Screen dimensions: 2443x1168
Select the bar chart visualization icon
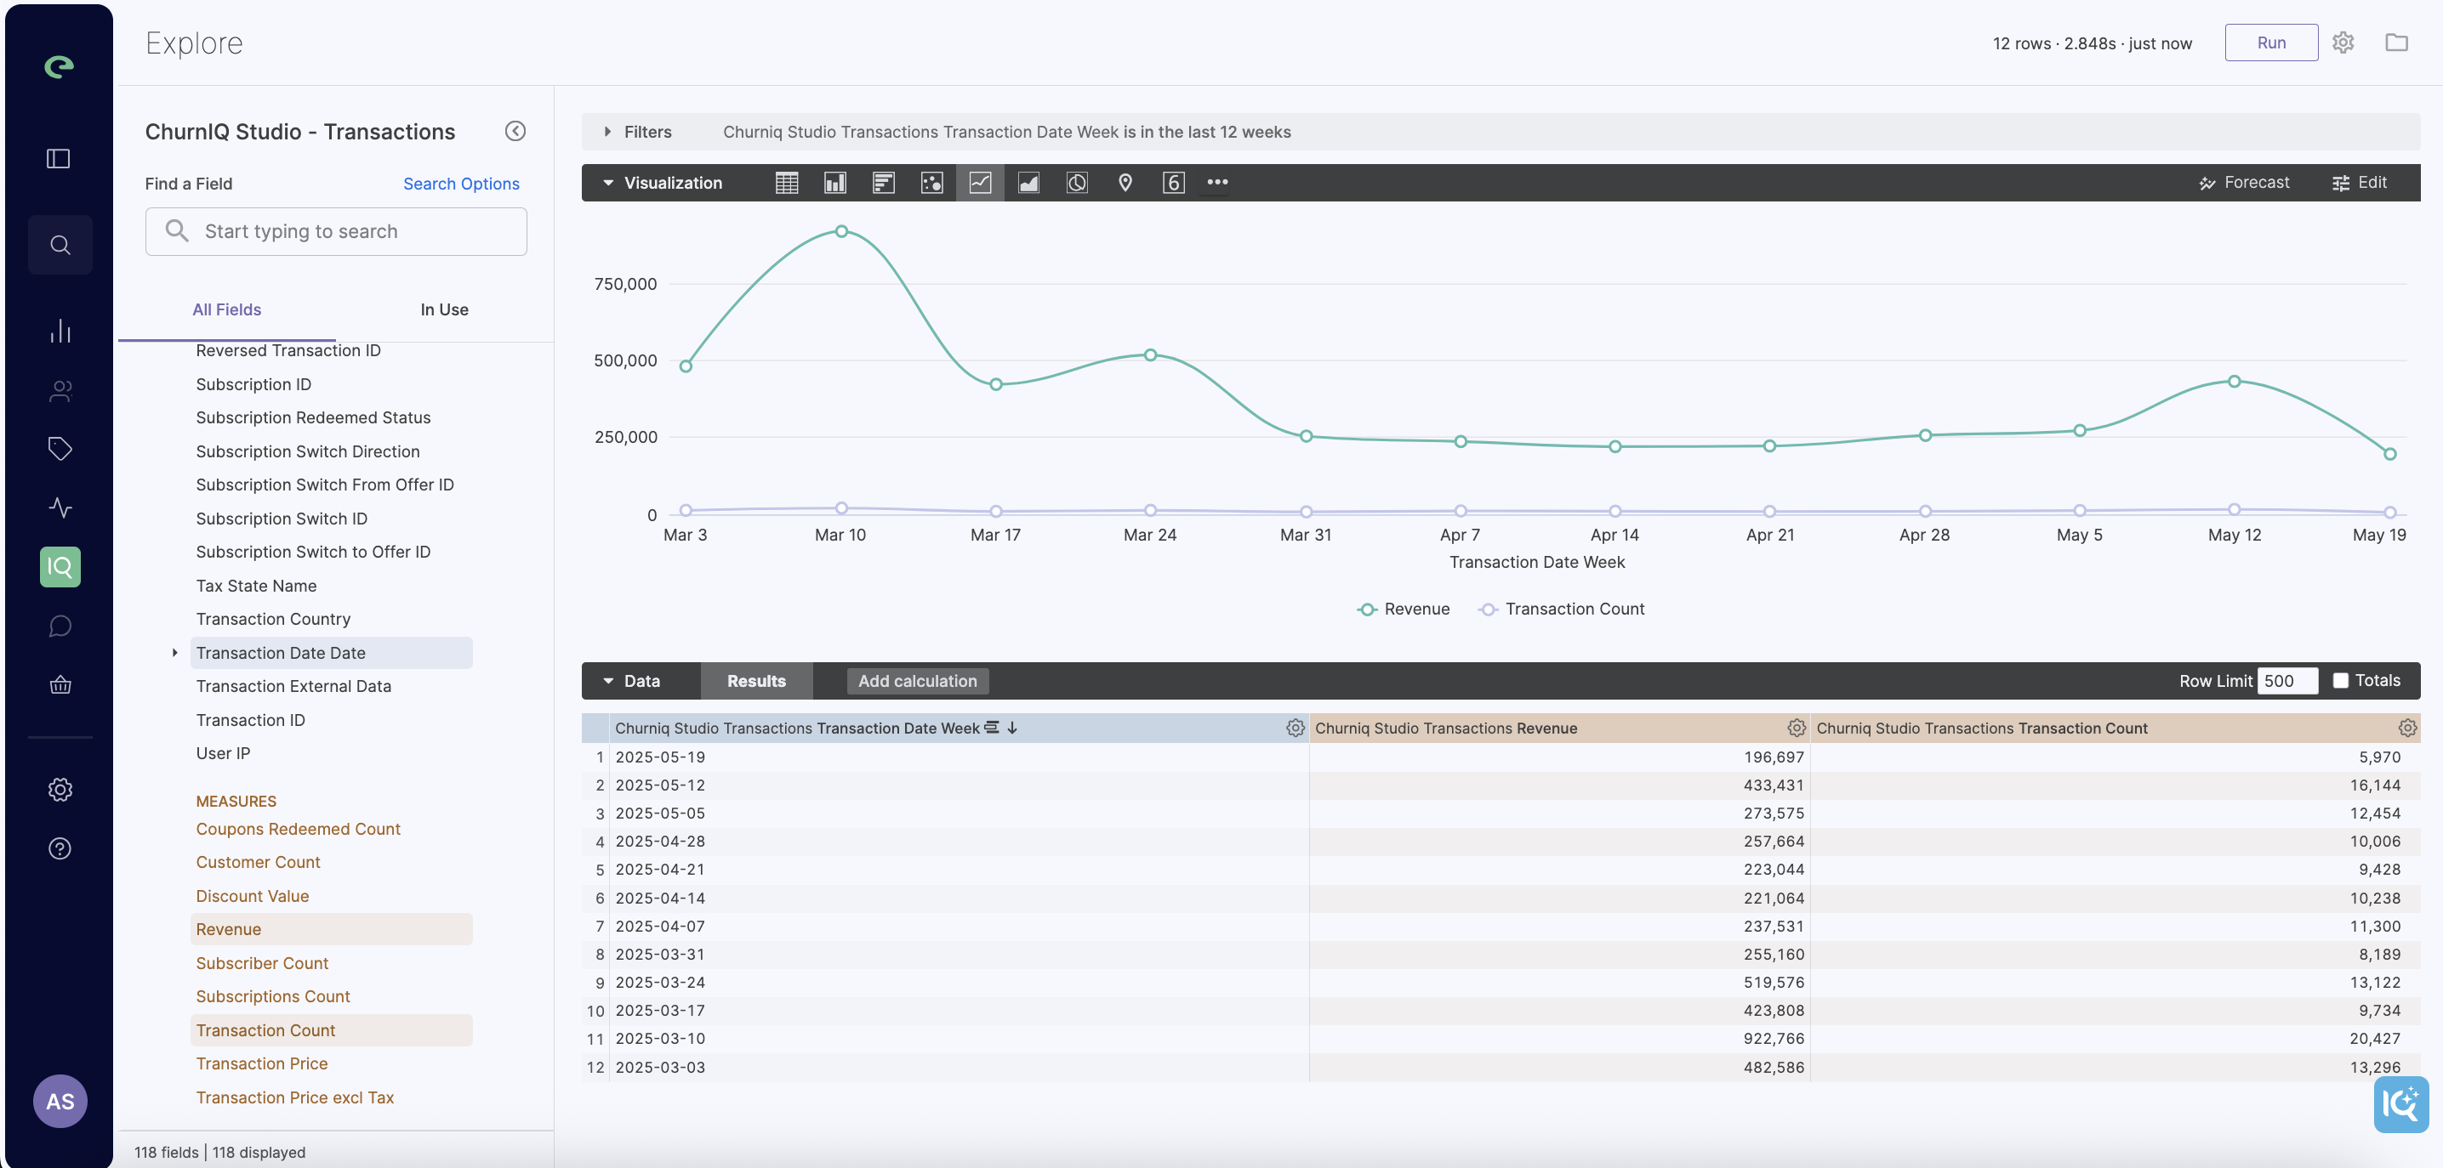click(x=883, y=182)
